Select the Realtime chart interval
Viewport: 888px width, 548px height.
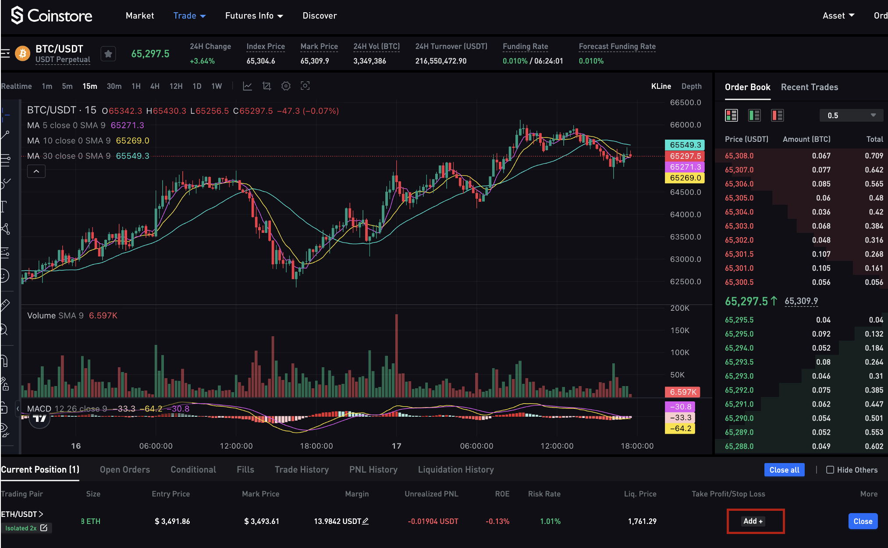[x=16, y=86]
